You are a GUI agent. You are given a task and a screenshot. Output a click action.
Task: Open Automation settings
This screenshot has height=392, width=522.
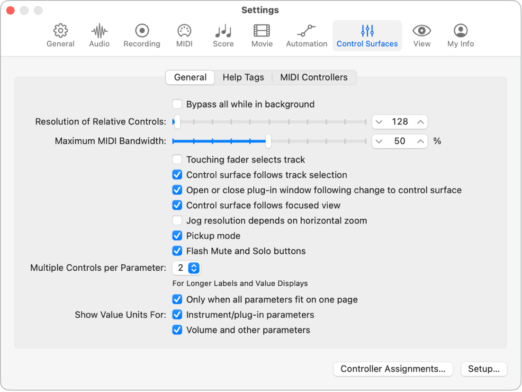306,35
